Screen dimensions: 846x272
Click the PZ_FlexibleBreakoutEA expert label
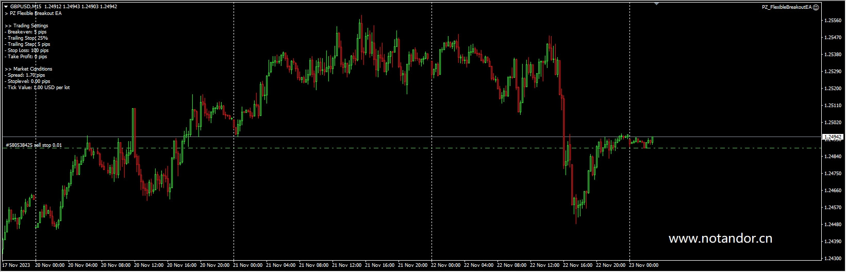[787, 7]
